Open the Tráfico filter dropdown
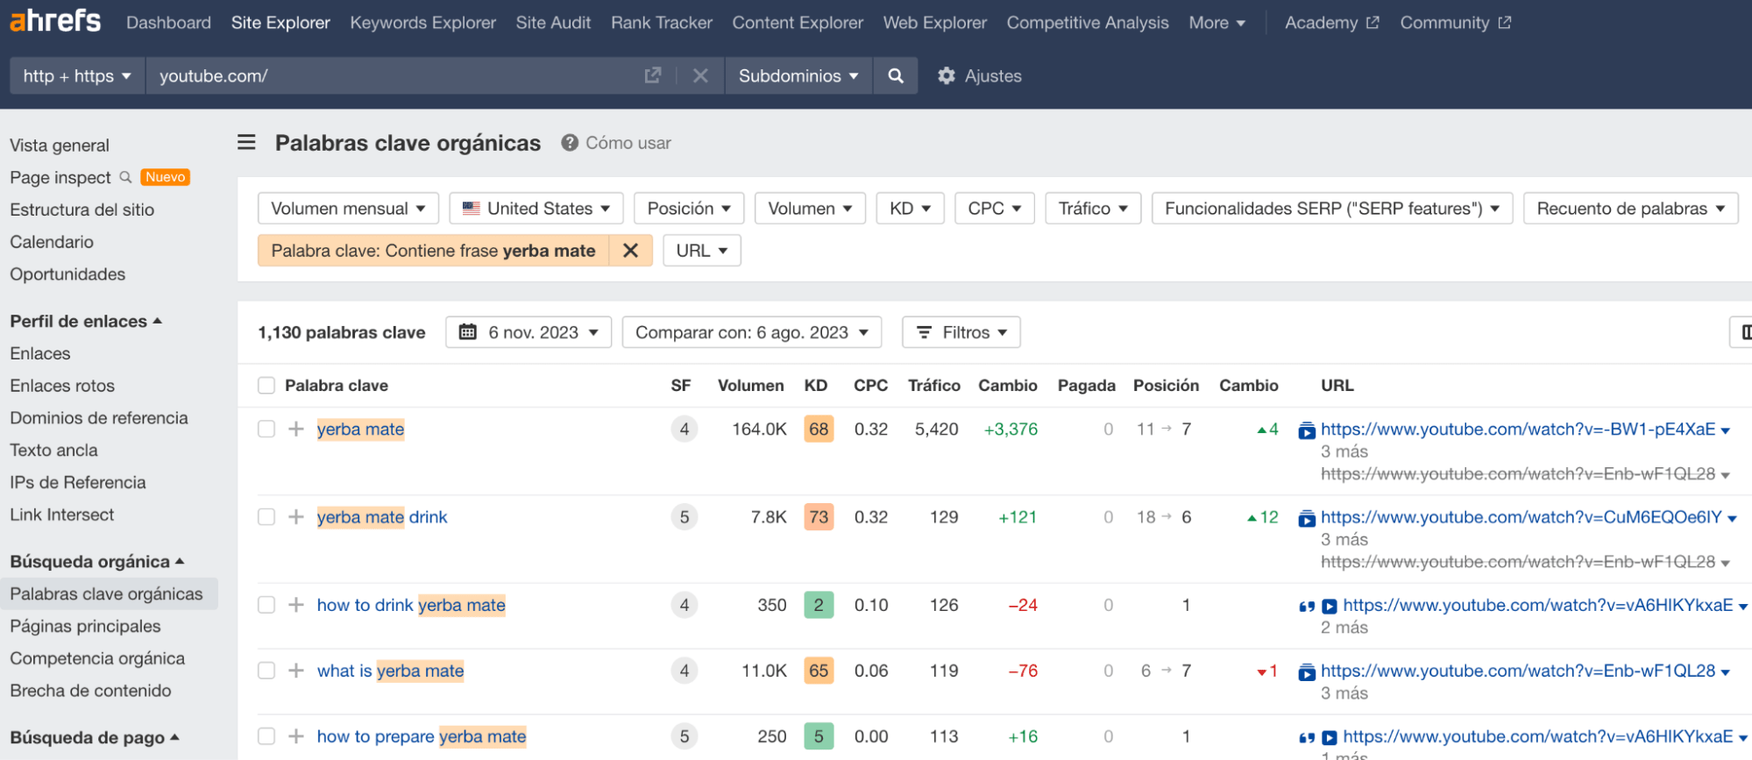Viewport: 1752px width, 760px height. point(1093,209)
